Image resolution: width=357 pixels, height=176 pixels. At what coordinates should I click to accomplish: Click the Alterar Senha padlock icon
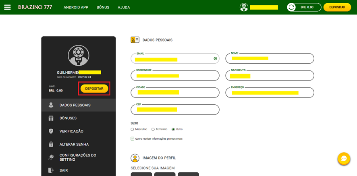pos(51,144)
